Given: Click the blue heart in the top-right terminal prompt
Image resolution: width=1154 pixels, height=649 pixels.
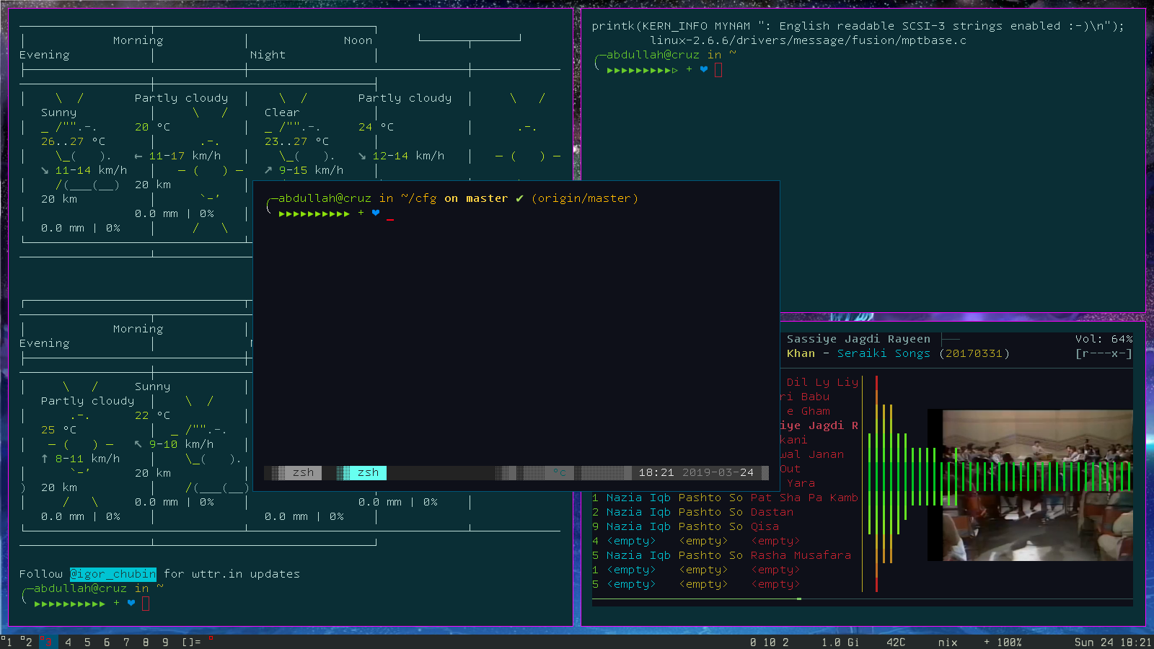Looking at the screenshot, I should [704, 69].
